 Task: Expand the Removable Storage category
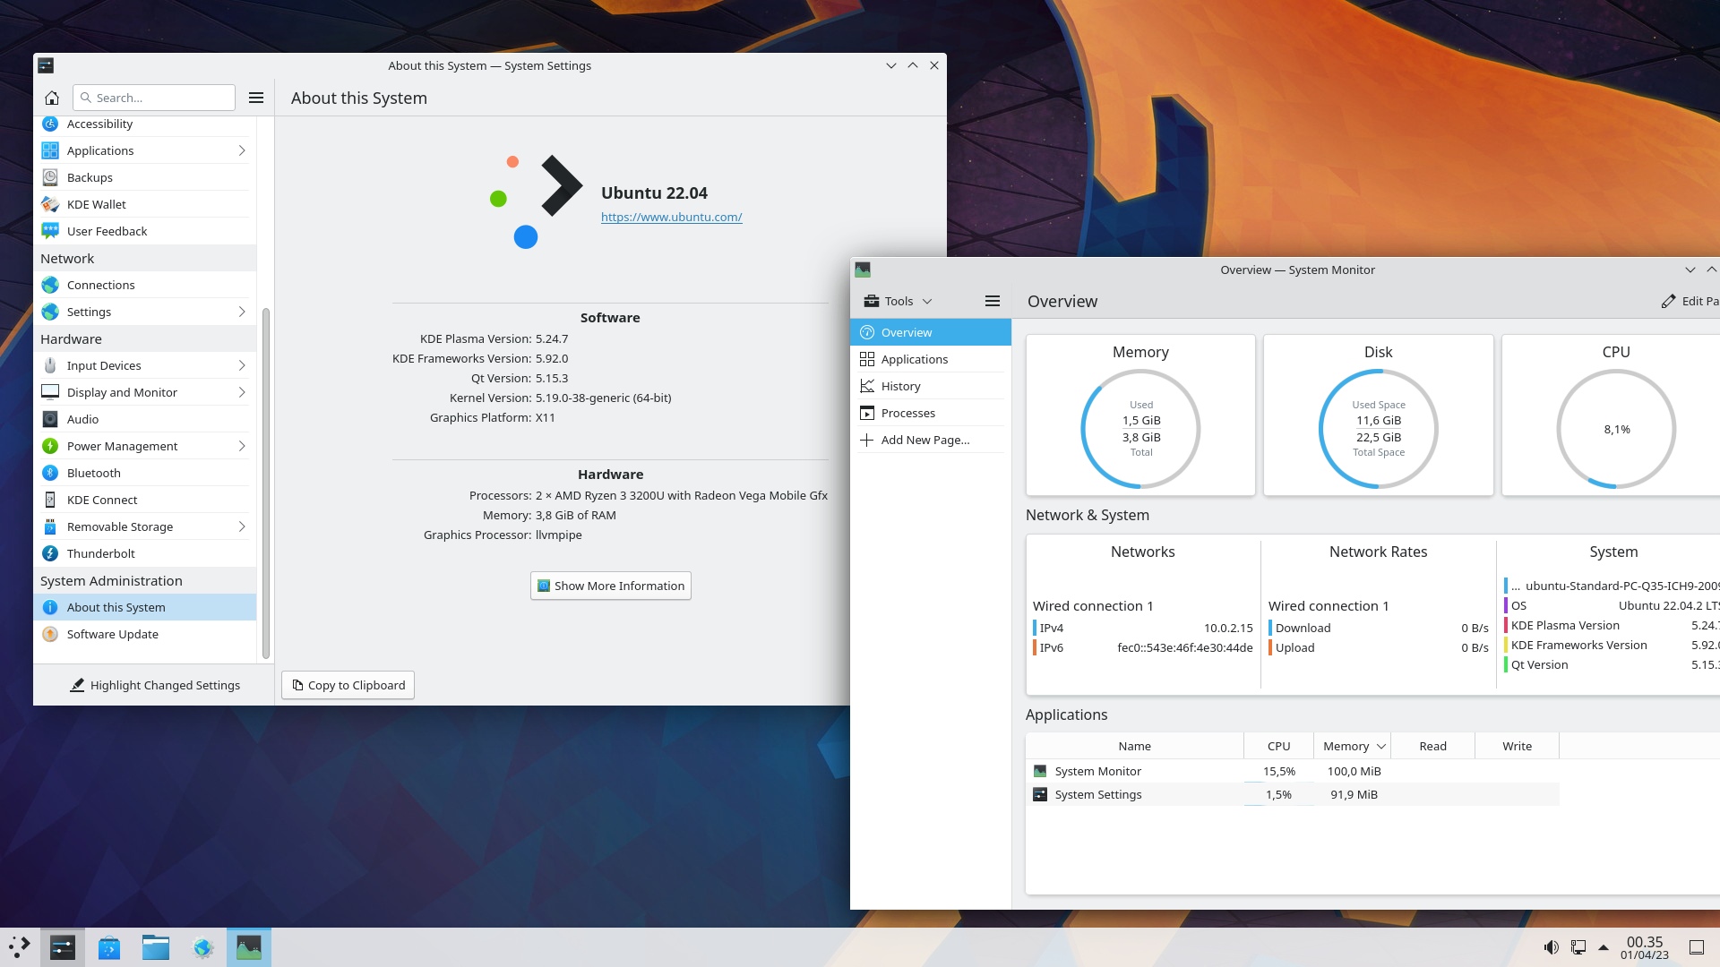point(242,526)
